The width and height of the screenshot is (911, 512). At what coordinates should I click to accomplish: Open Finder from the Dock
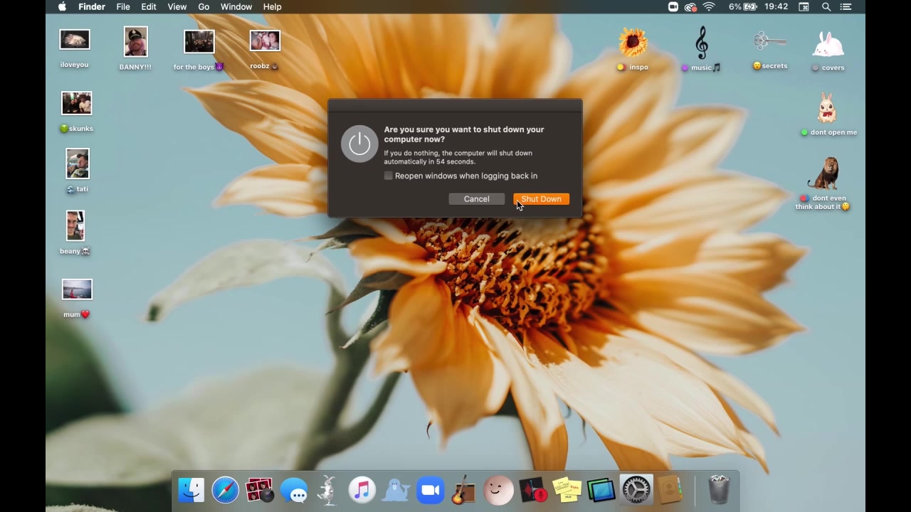tap(191, 490)
